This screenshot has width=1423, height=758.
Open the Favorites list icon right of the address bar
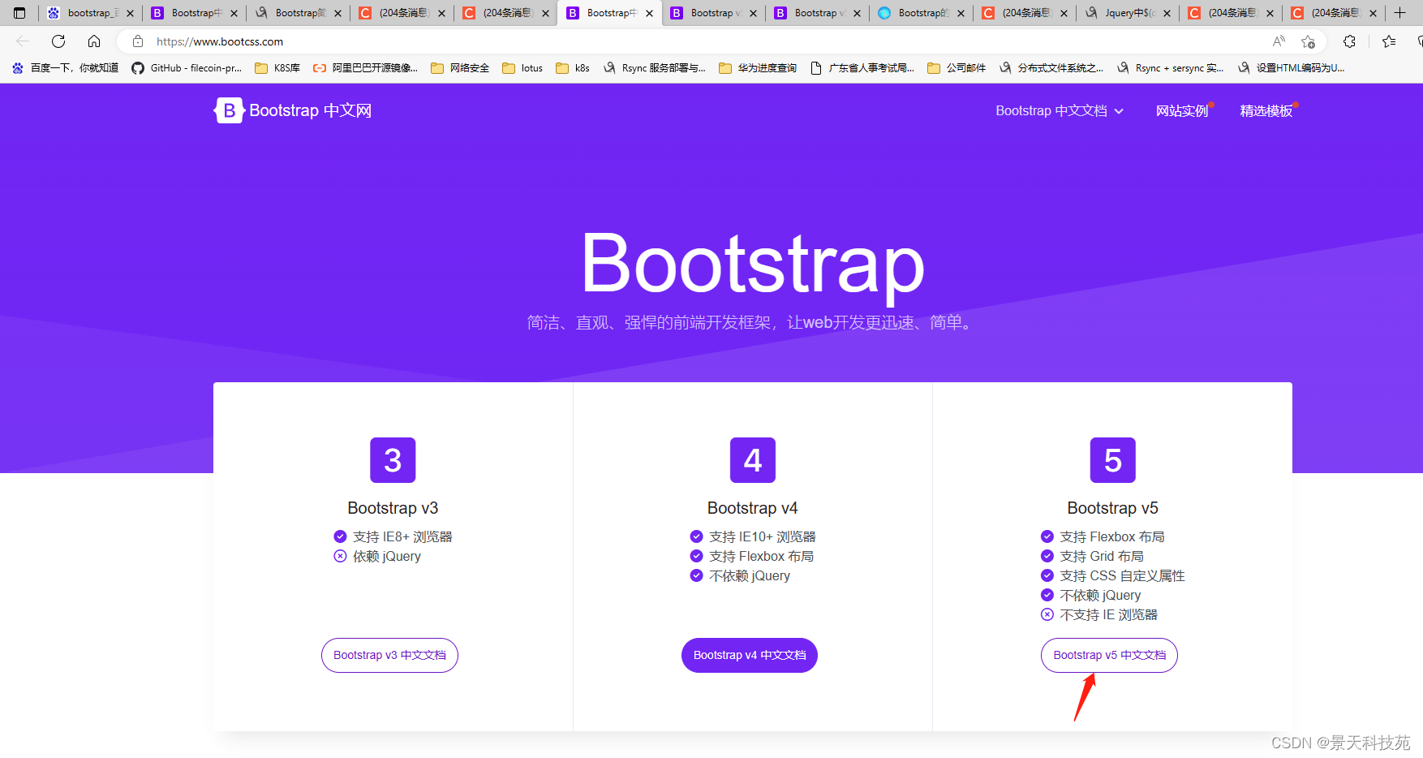click(x=1389, y=41)
